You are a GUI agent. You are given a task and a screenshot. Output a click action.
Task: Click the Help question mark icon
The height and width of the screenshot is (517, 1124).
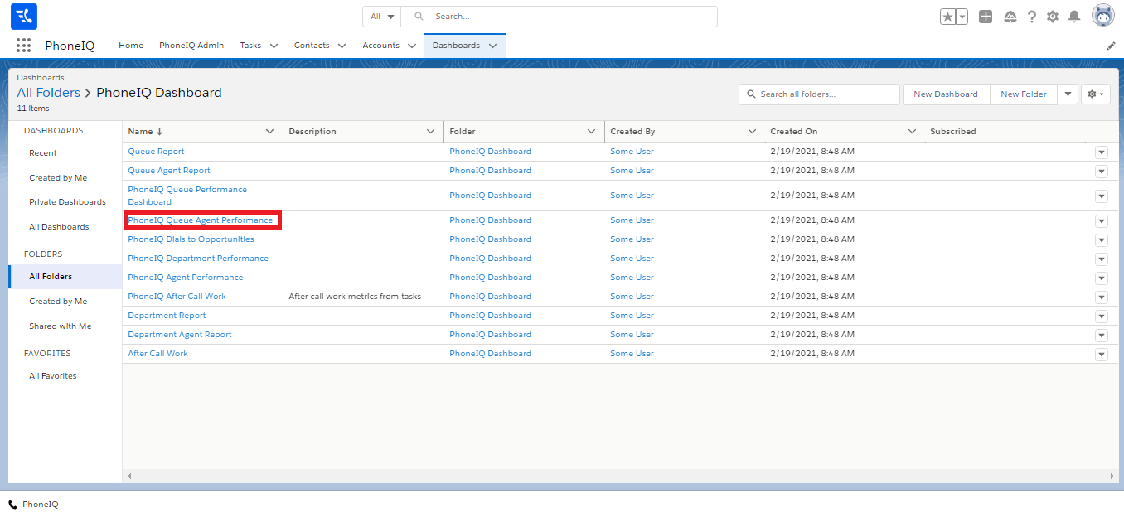[x=1032, y=17]
